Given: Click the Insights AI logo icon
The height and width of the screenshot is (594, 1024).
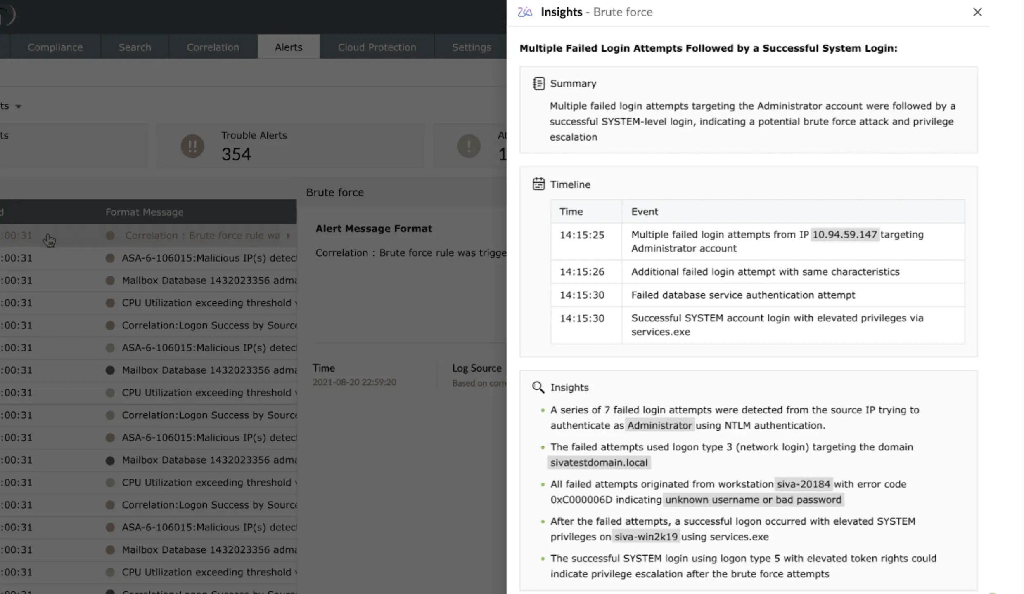Looking at the screenshot, I should click(525, 12).
